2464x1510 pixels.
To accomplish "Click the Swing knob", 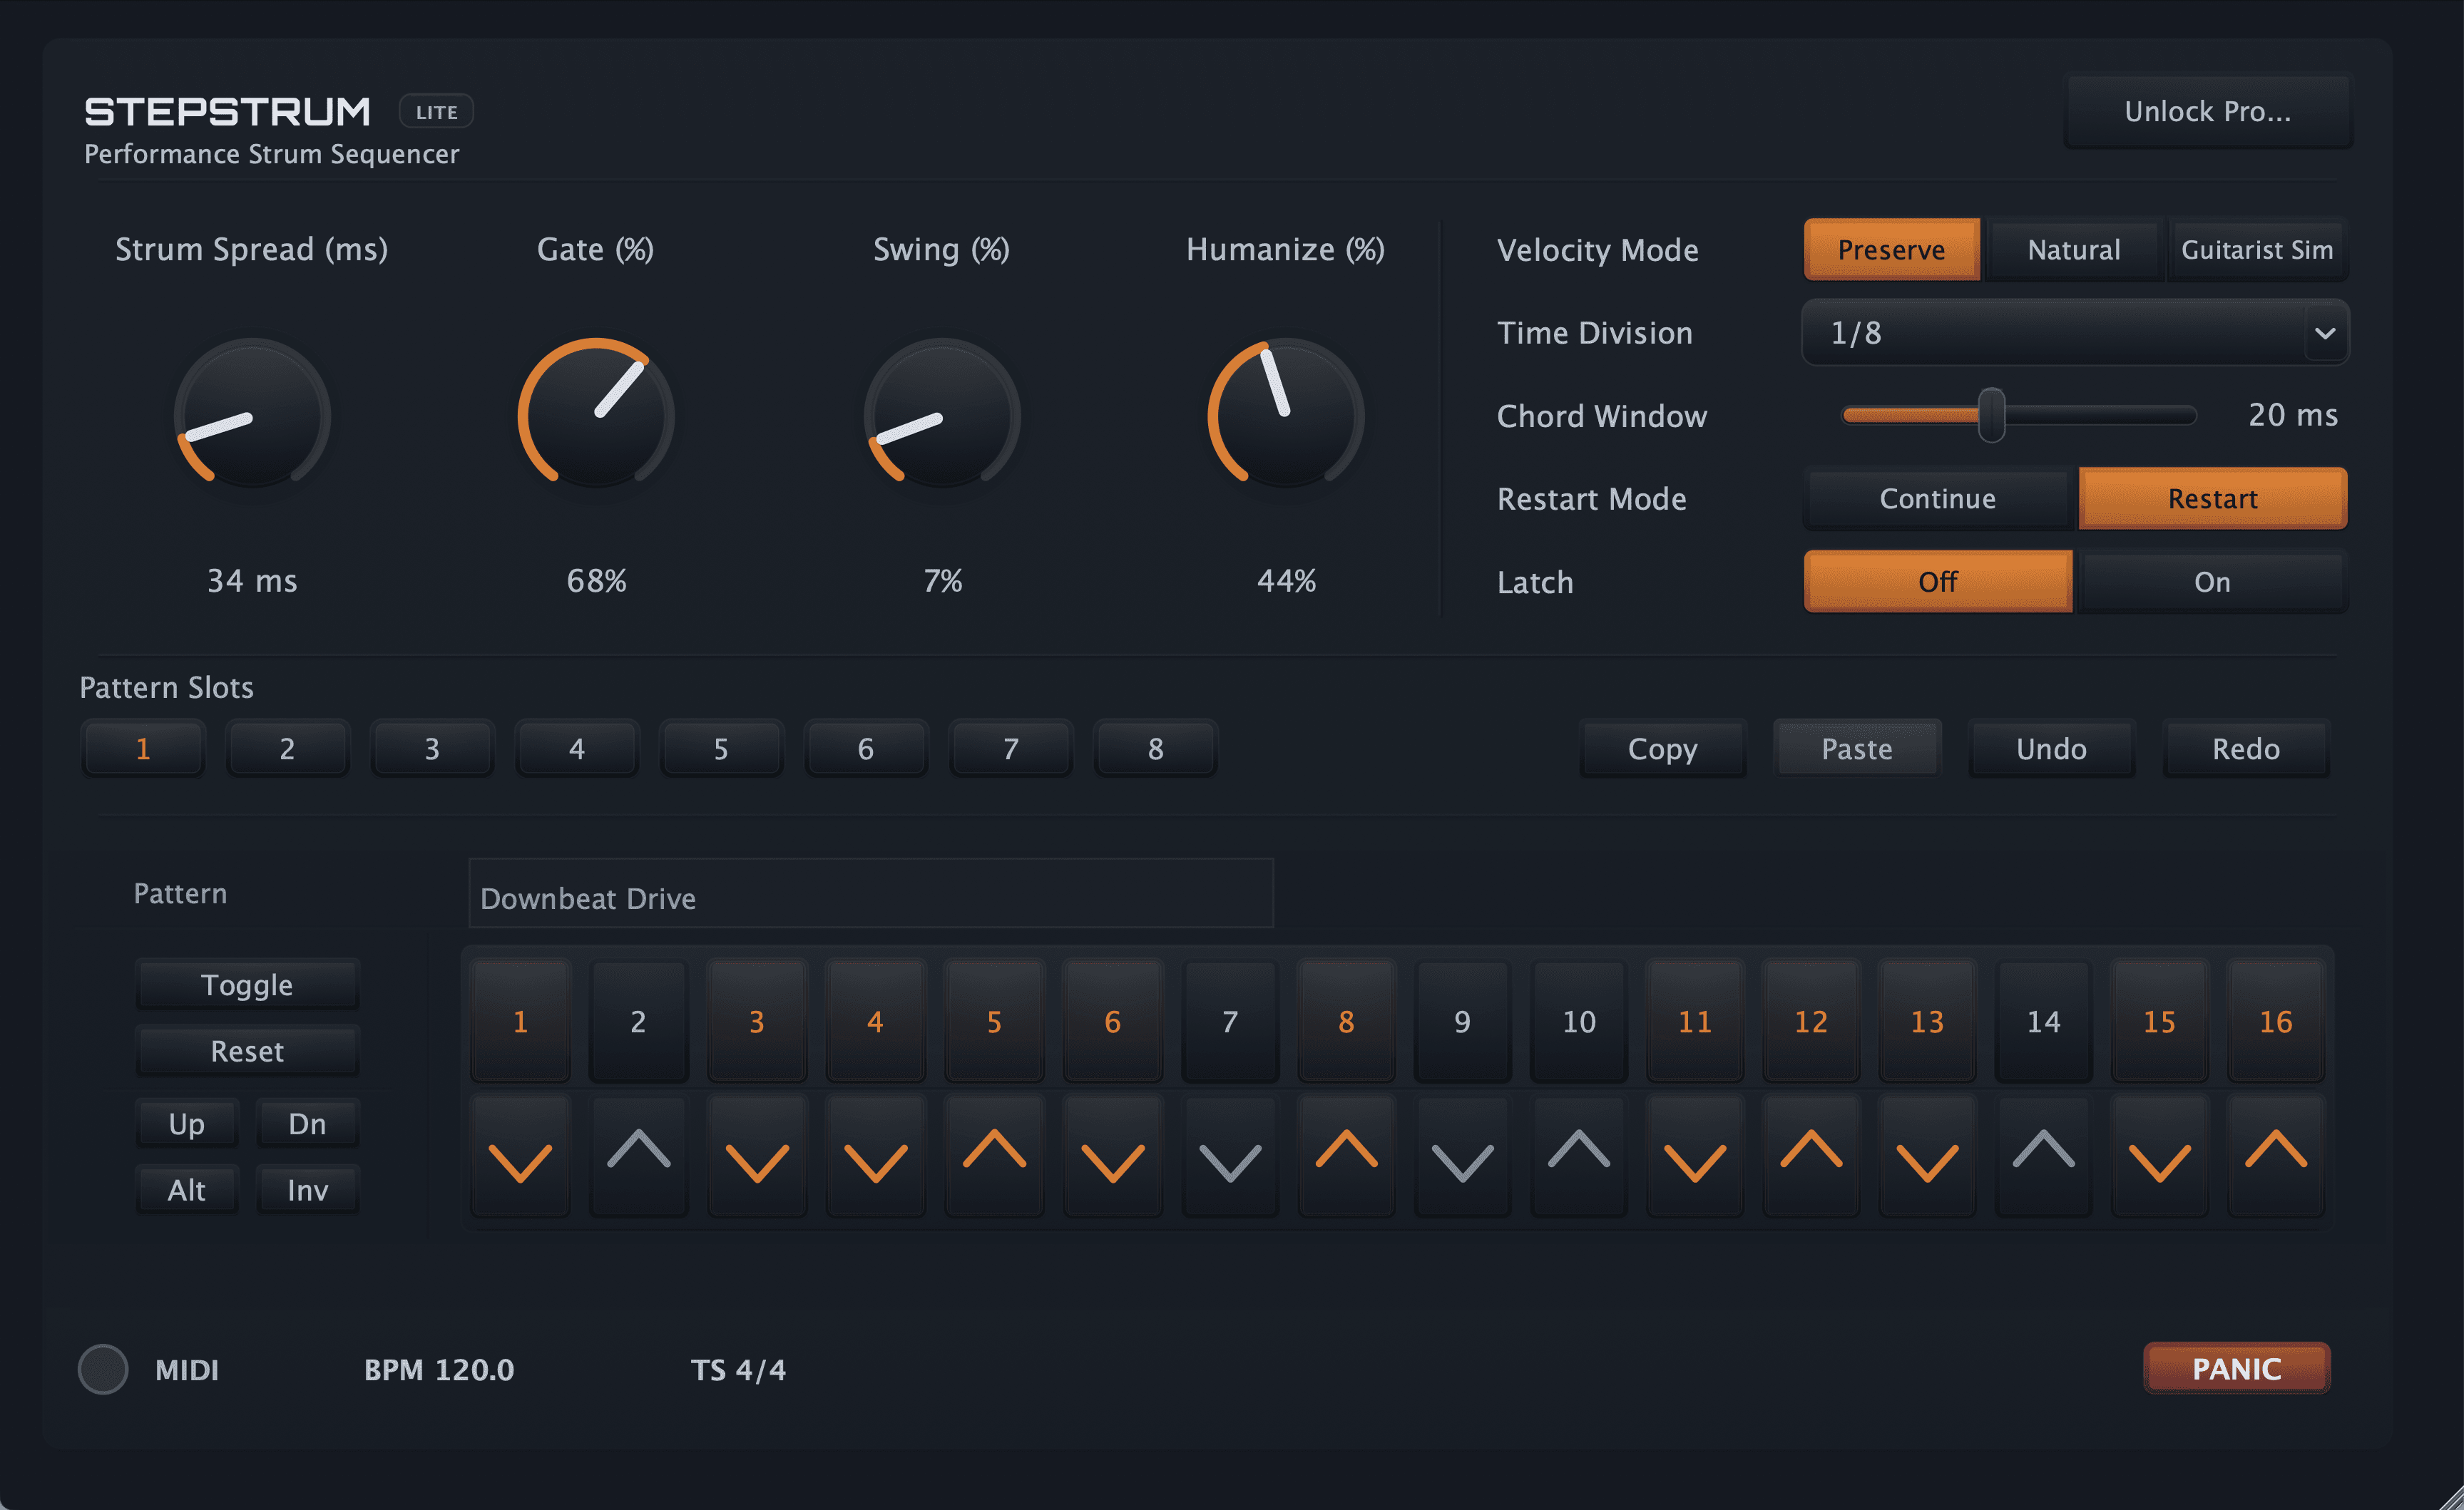I will point(942,414).
